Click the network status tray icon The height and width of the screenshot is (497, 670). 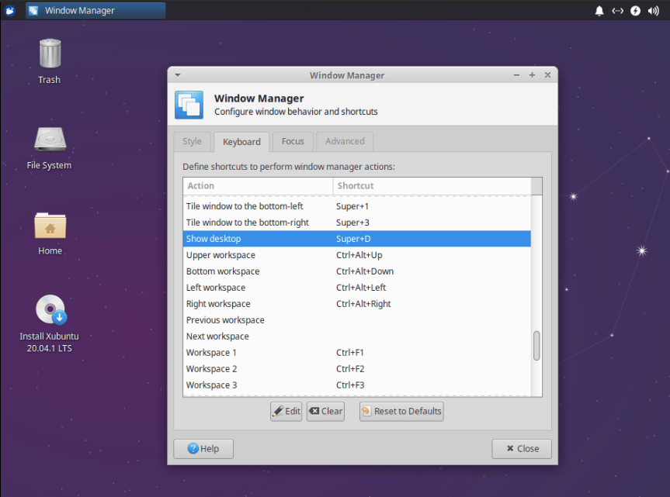[616, 10]
